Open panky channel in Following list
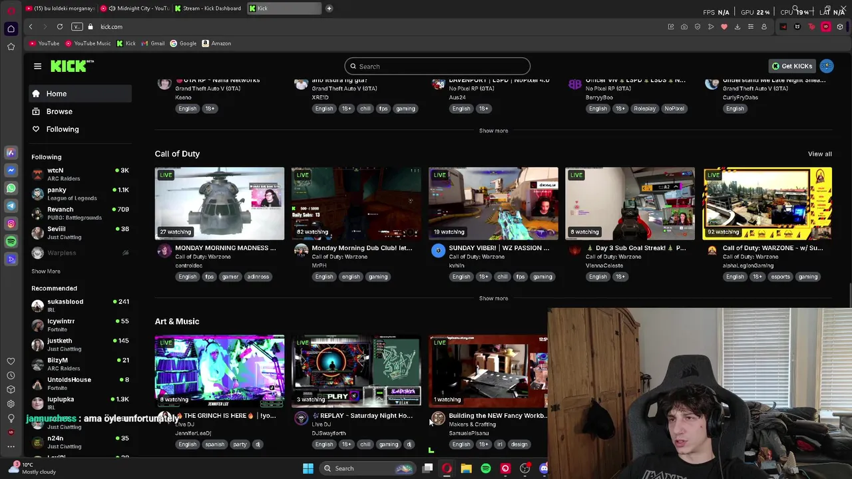 [x=80, y=194]
